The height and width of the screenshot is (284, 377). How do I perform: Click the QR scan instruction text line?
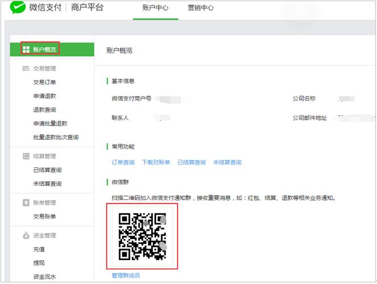[x=224, y=198]
